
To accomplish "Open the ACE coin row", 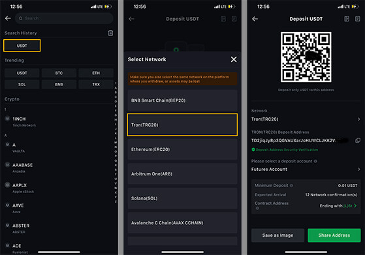I will tap(58, 248).
